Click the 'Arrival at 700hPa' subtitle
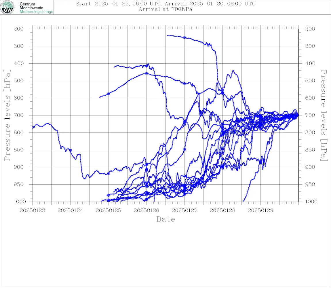Viewport: 331px width, 288px height. click(165, 9)
